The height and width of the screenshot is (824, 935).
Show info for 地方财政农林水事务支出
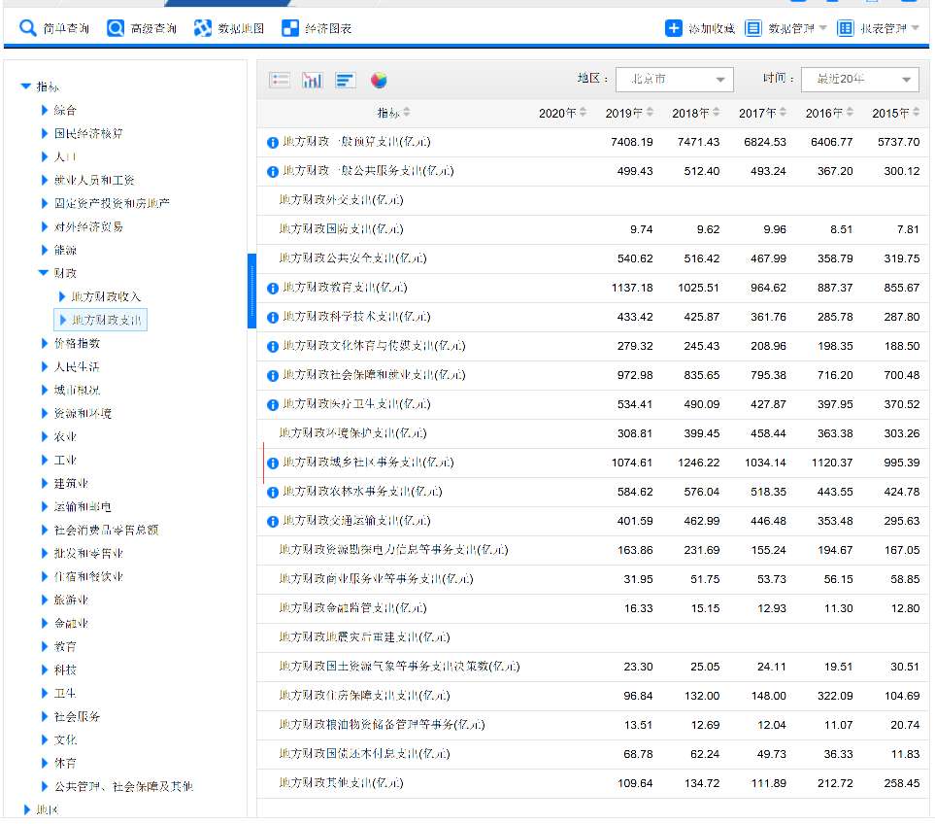pyautogui.click(x=273, y=493)
